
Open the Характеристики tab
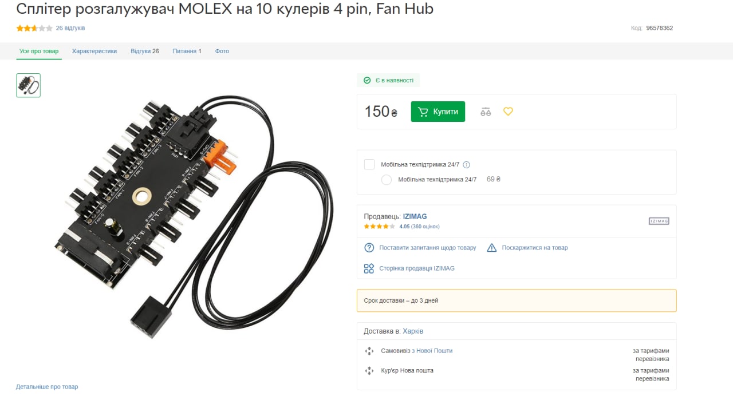94,51
